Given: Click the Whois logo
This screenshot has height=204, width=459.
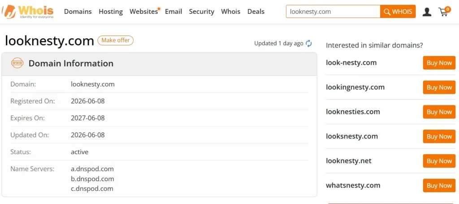Looking at the screenshot, I should coord(28,12).
